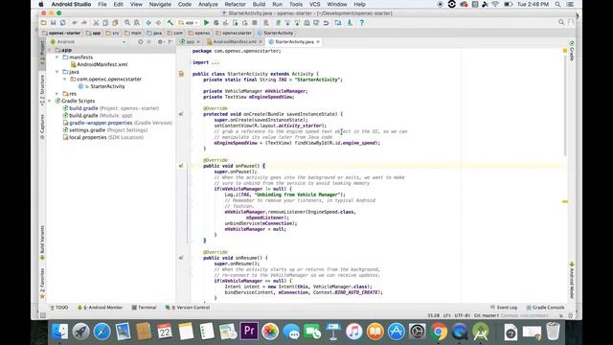Screen dimensions: 613x345
Task: Open the Analyze menu
Action: click(208, 4)
